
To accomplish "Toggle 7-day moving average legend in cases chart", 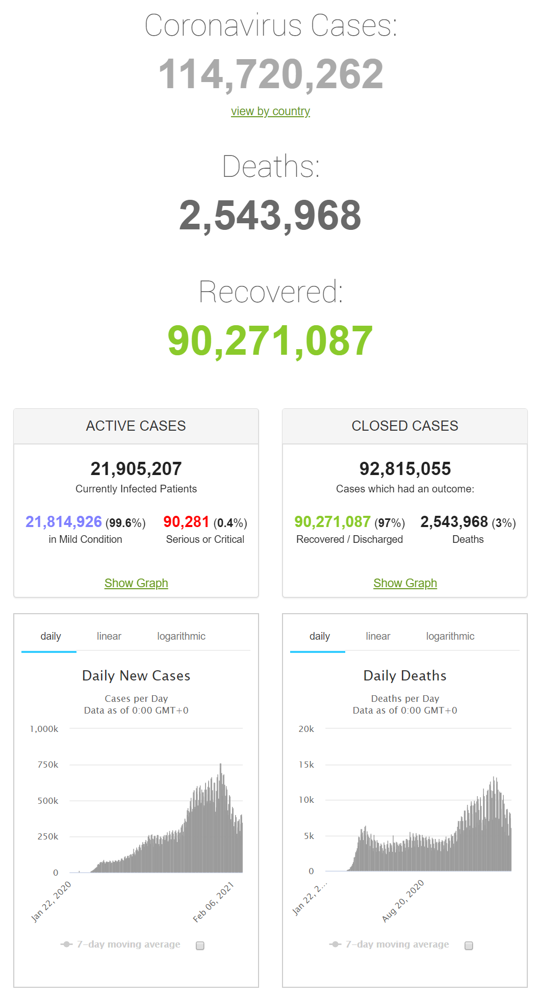I will pos(129,944).
